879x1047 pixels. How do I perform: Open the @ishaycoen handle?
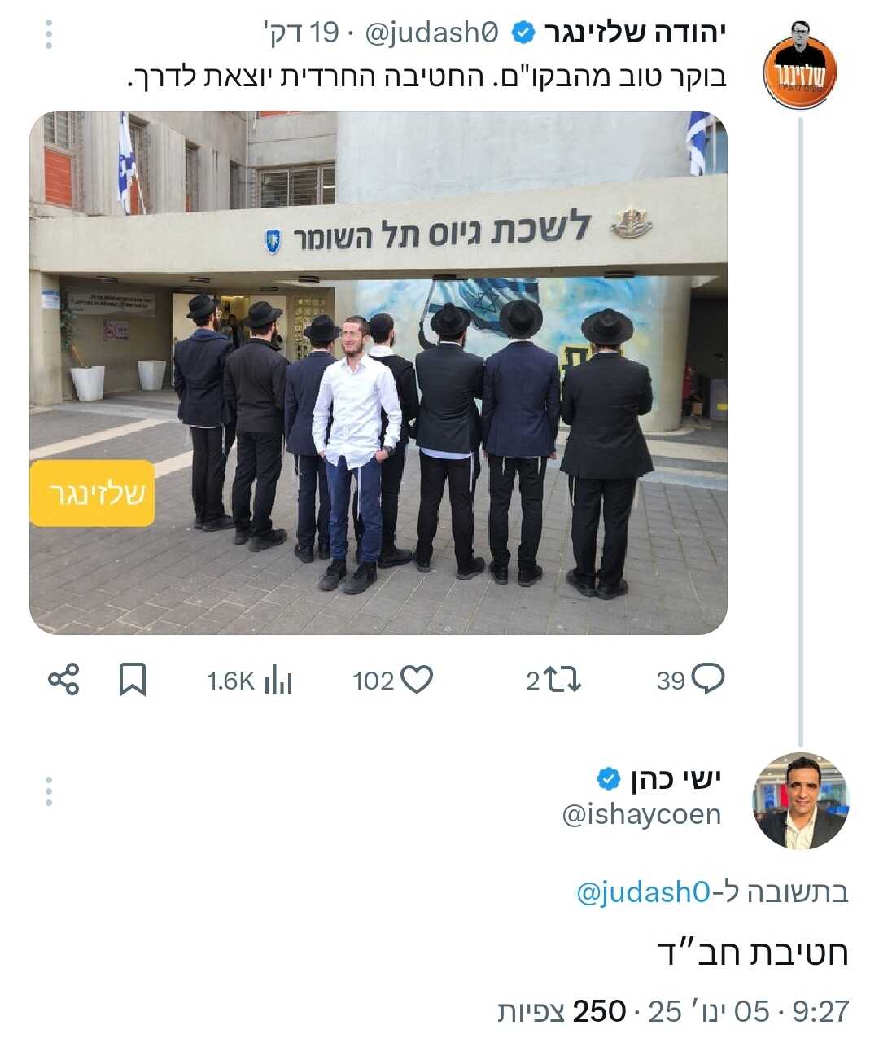641,815
